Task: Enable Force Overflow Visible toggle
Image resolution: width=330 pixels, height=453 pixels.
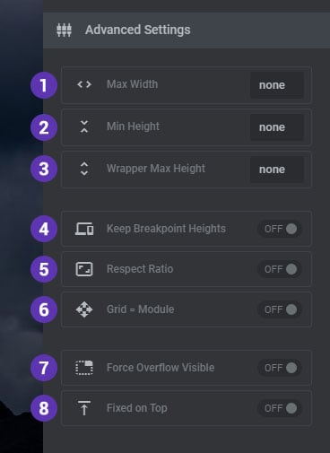Action: (280, 368)
